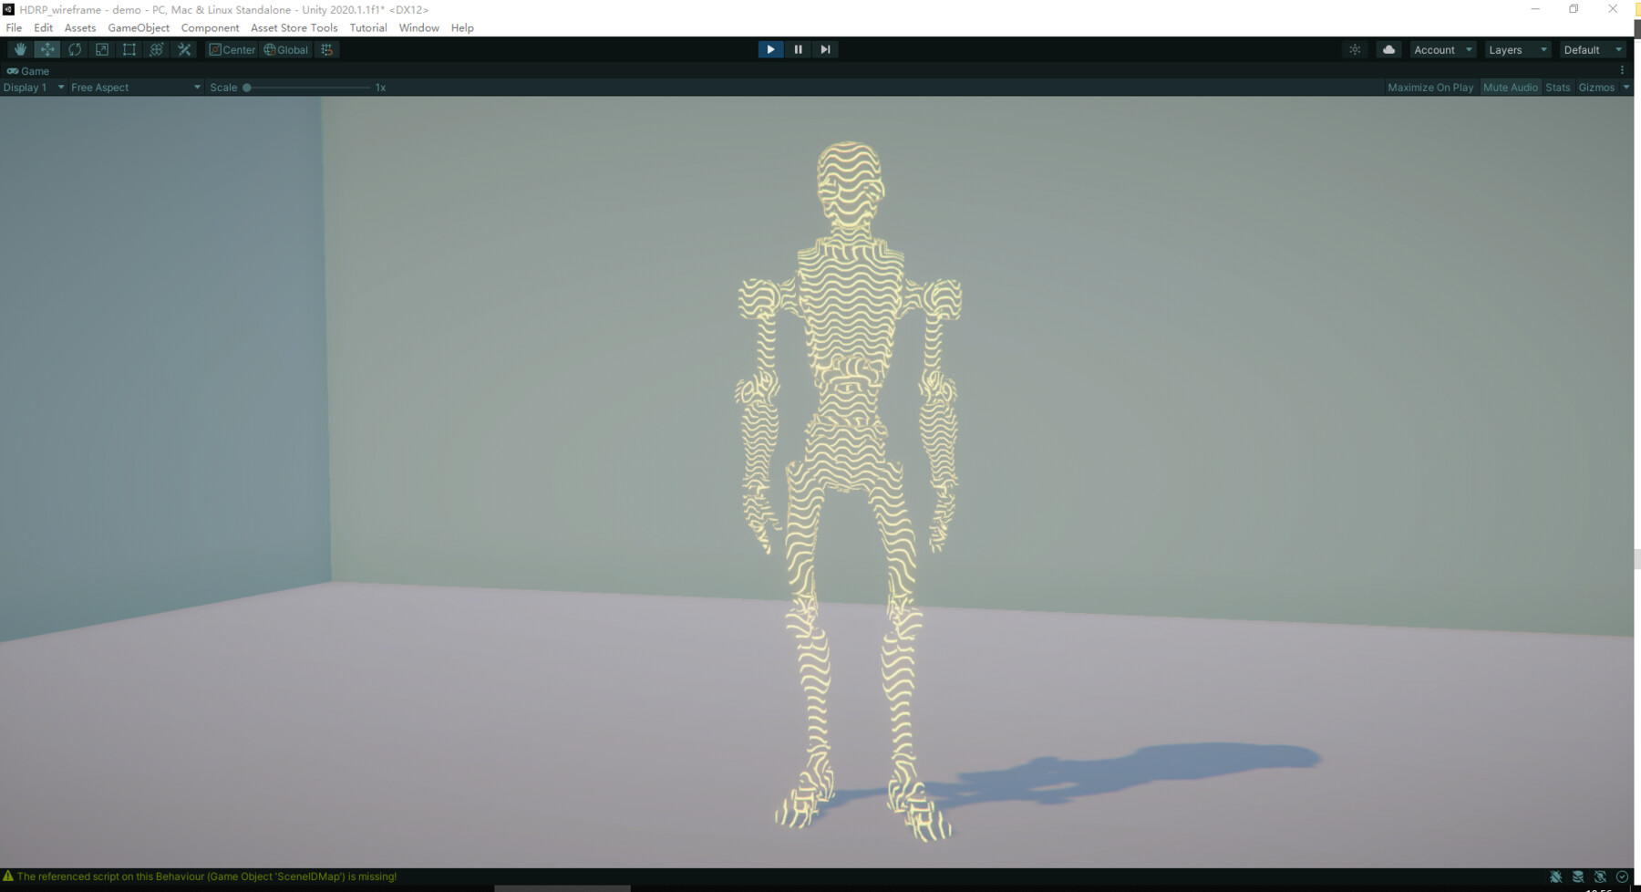Open the Default layout dropdown

1592,49
